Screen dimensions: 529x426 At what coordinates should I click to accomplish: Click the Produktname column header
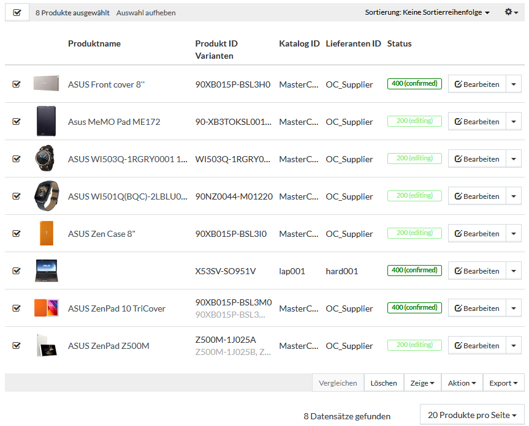[x=94, y=44]
